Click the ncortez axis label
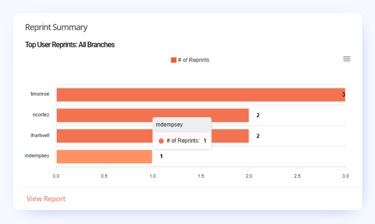This screenshot has width=375, height=224. (41, 115)
